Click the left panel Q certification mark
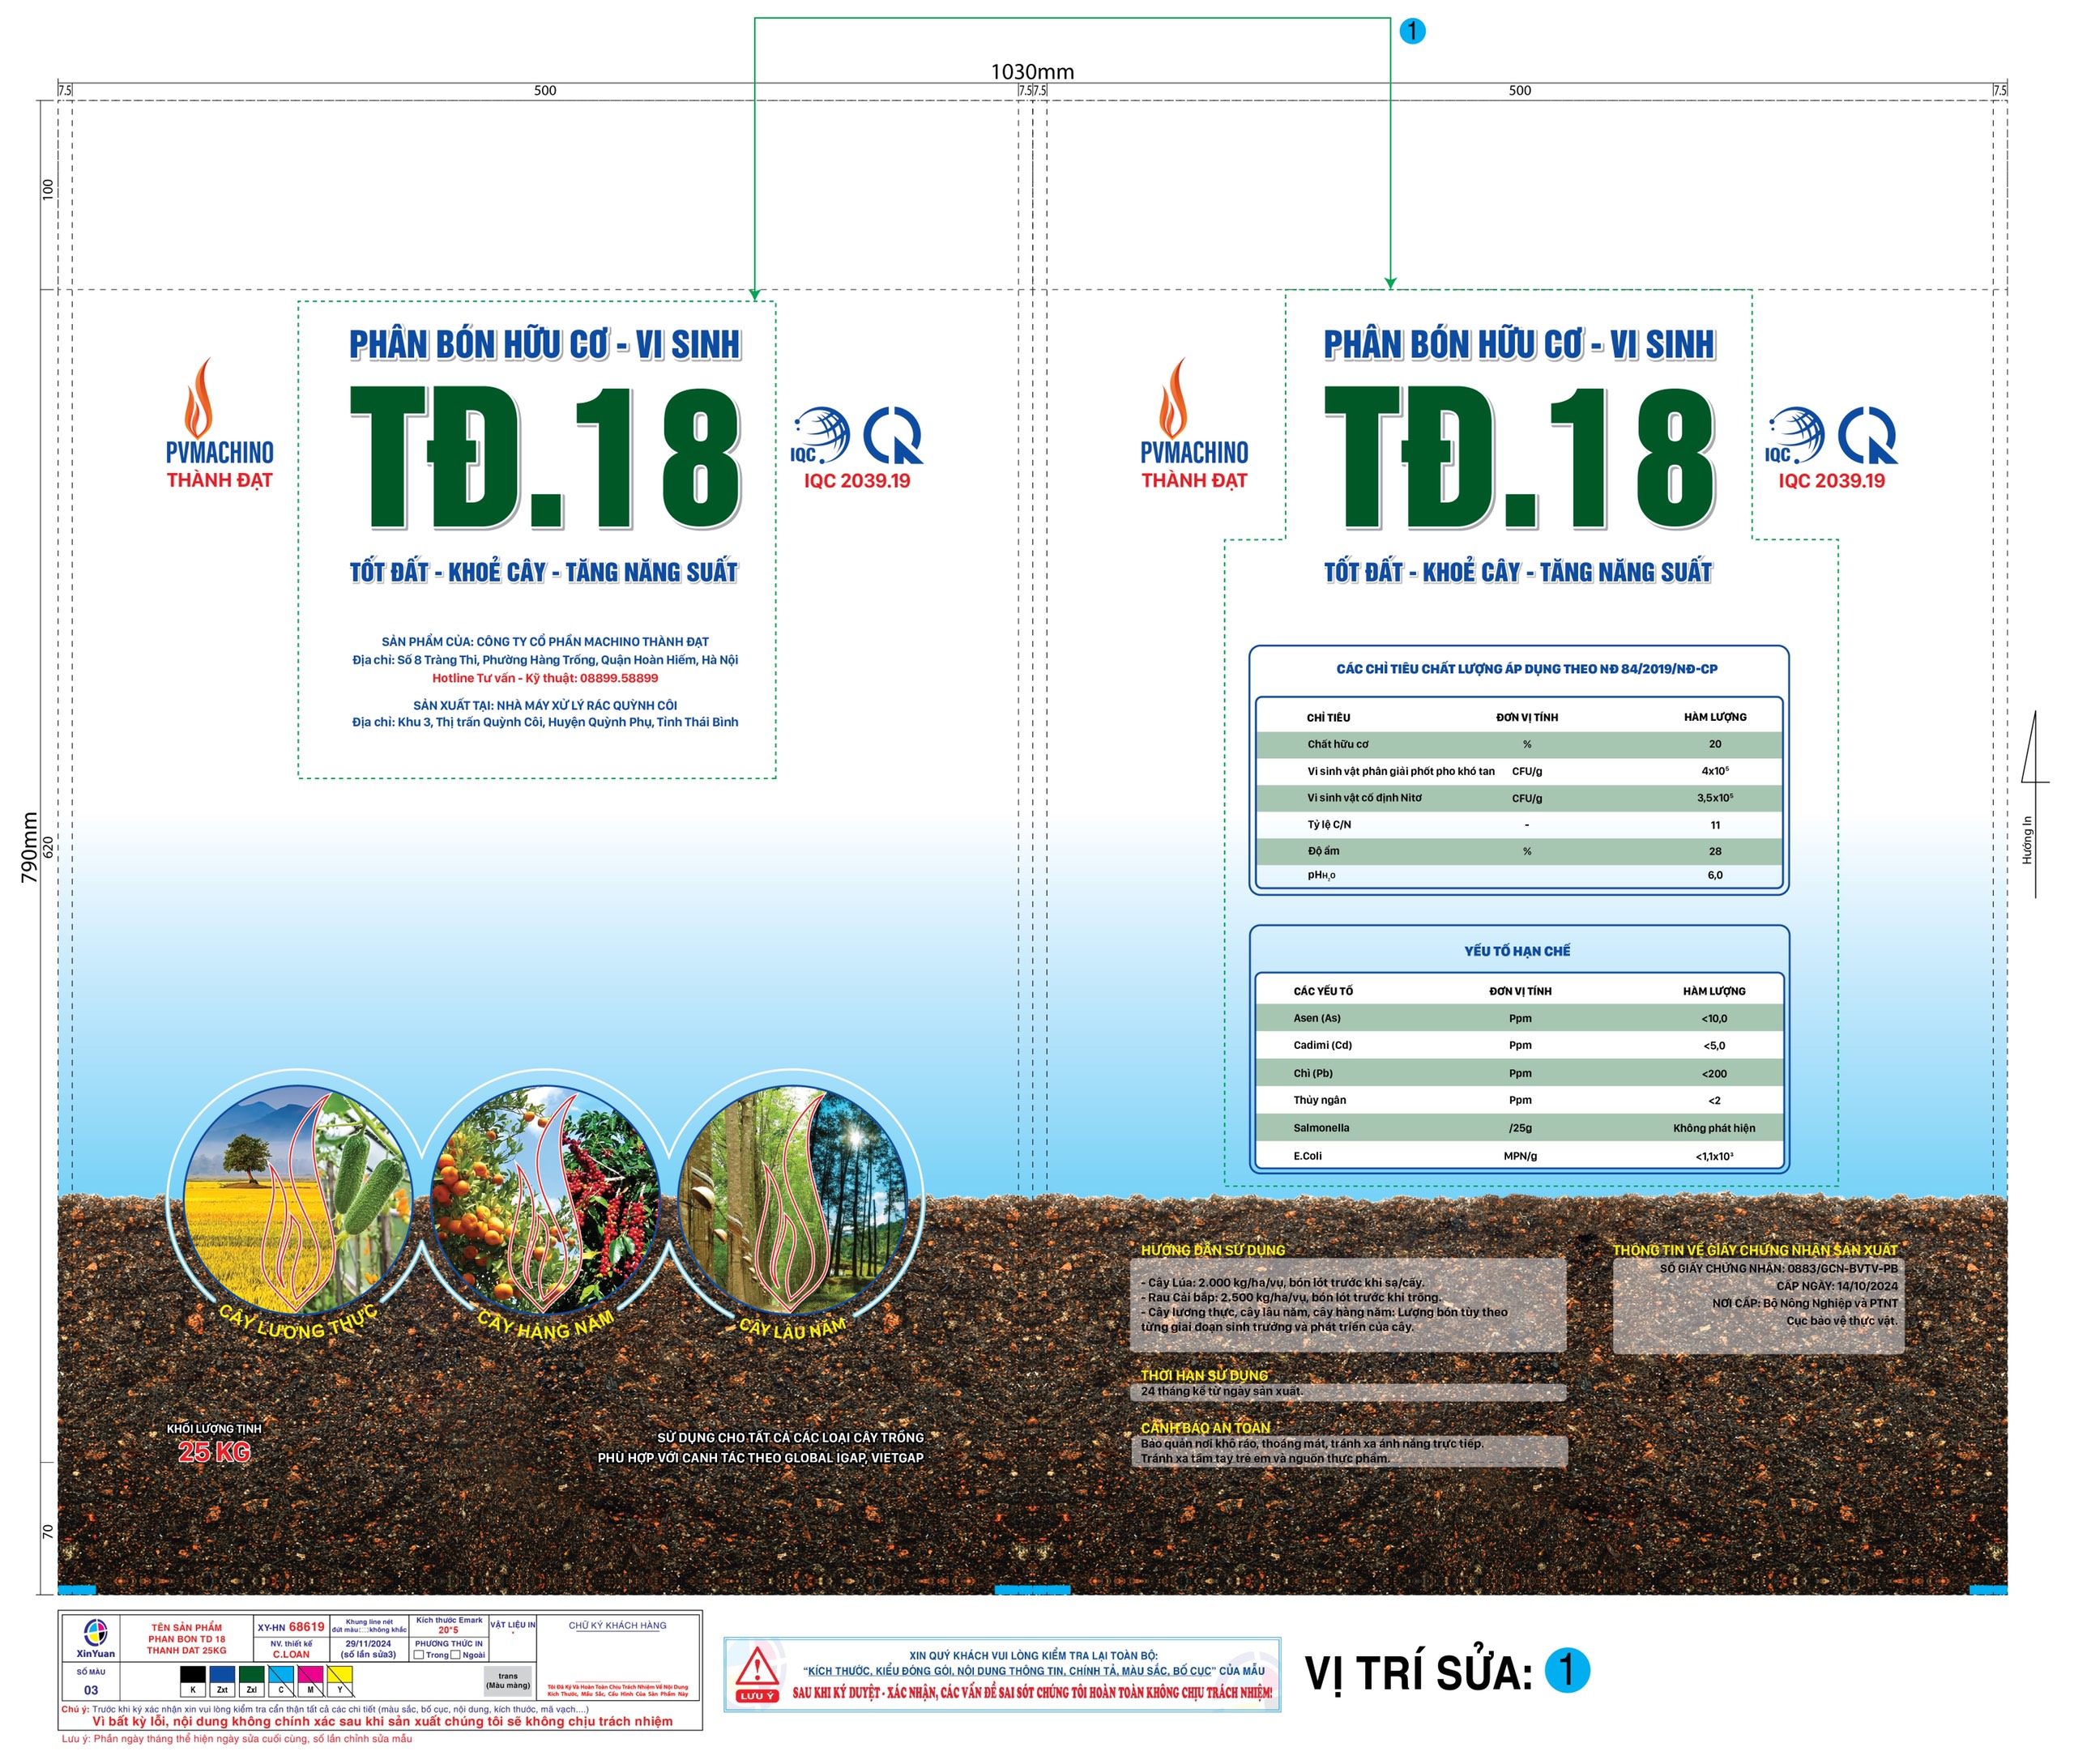The height and width of the screenshot is (1764, 2074). pos(893,435)
